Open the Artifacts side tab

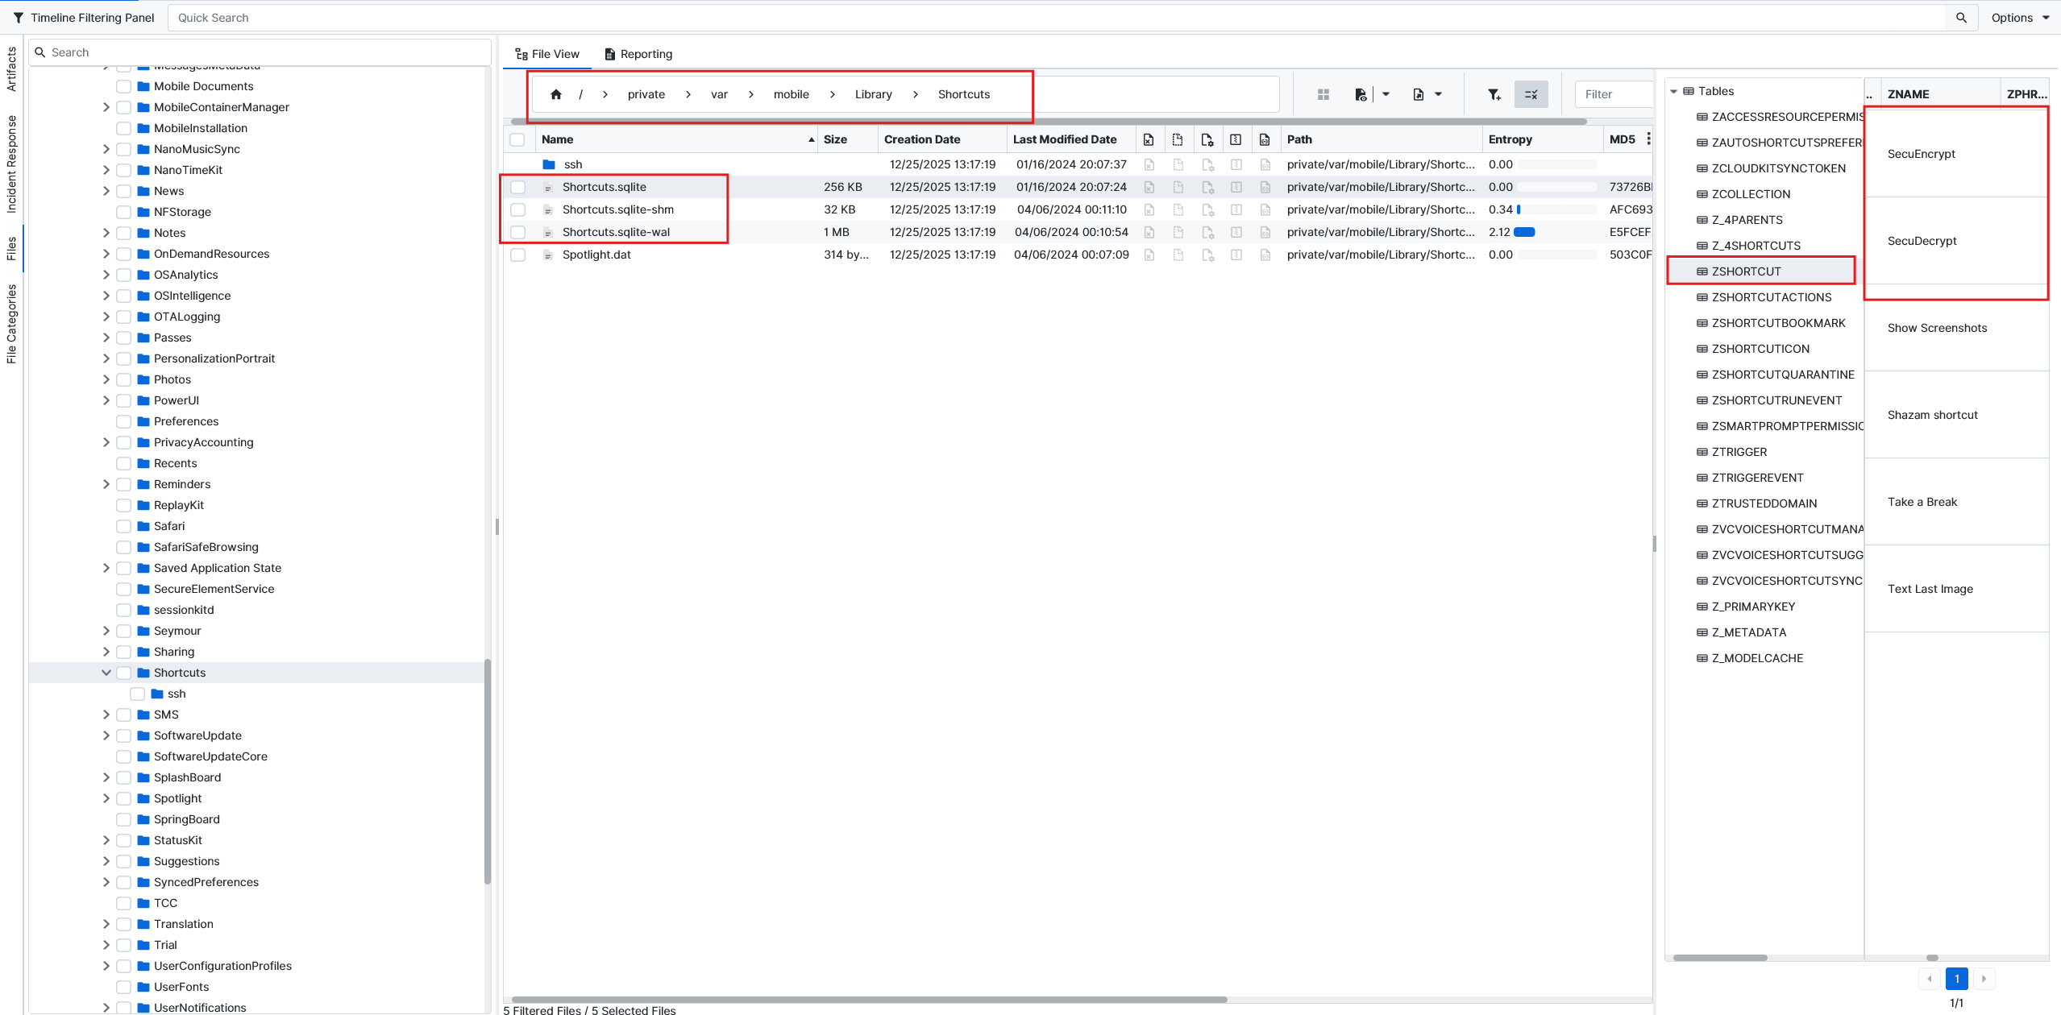point(11,68)
